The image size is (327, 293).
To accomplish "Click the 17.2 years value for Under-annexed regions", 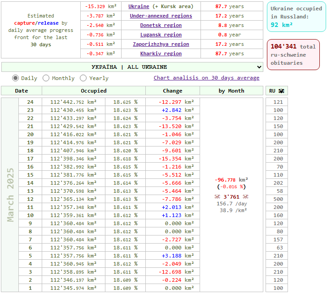I will [230, 16].
